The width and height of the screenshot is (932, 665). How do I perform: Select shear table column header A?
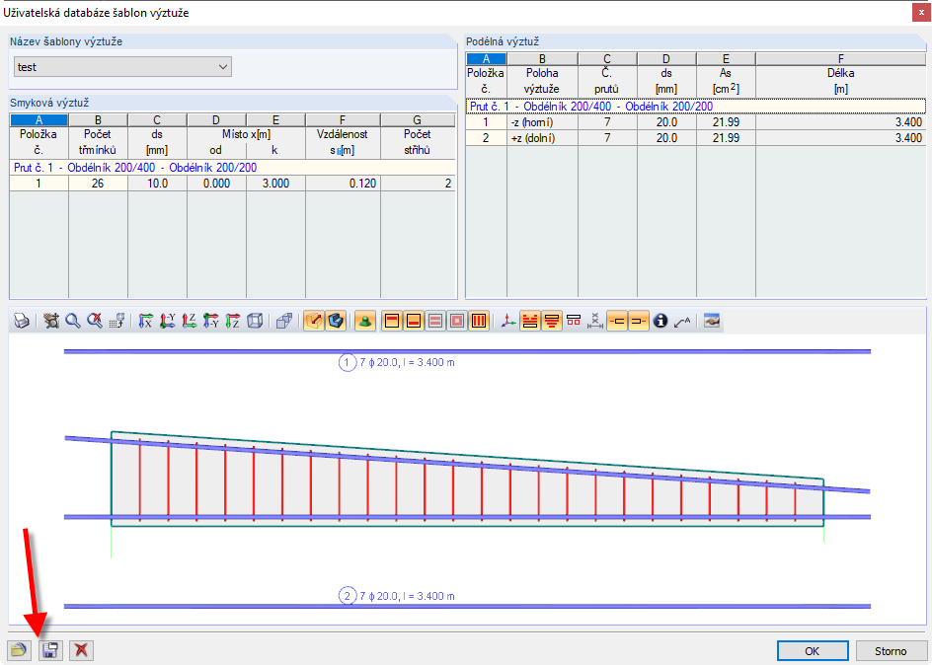39,120
